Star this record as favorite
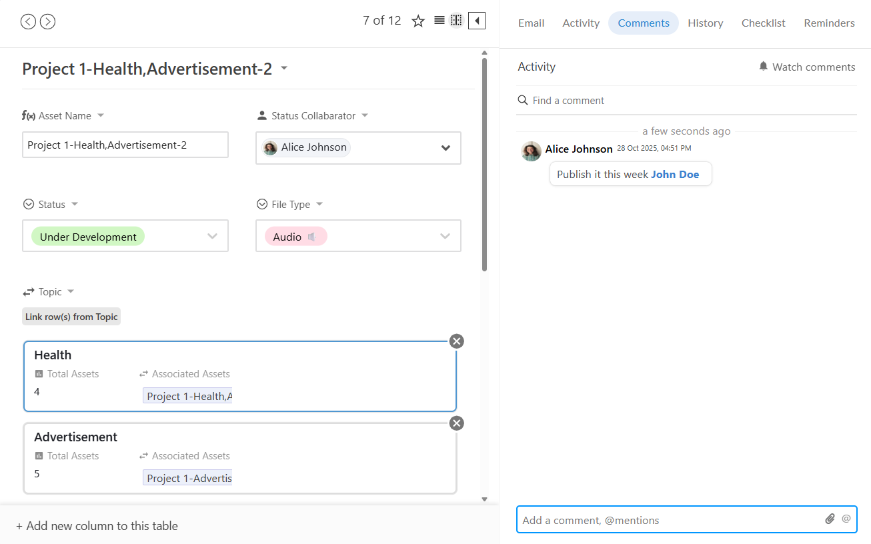This screenshot has height=544, width=871. (x=418, y=21)
